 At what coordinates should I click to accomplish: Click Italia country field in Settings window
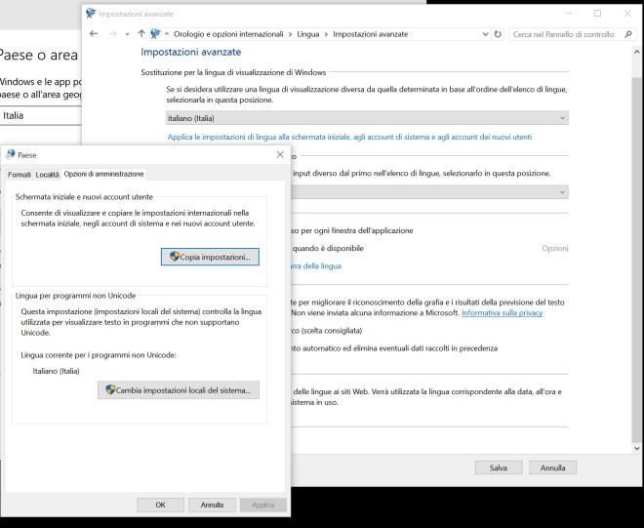[41, 115]
